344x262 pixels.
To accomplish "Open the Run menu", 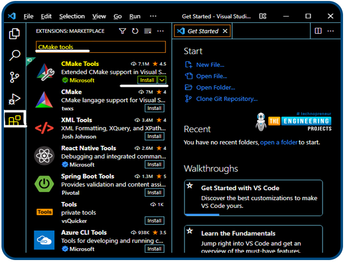I will coord(135,16).
